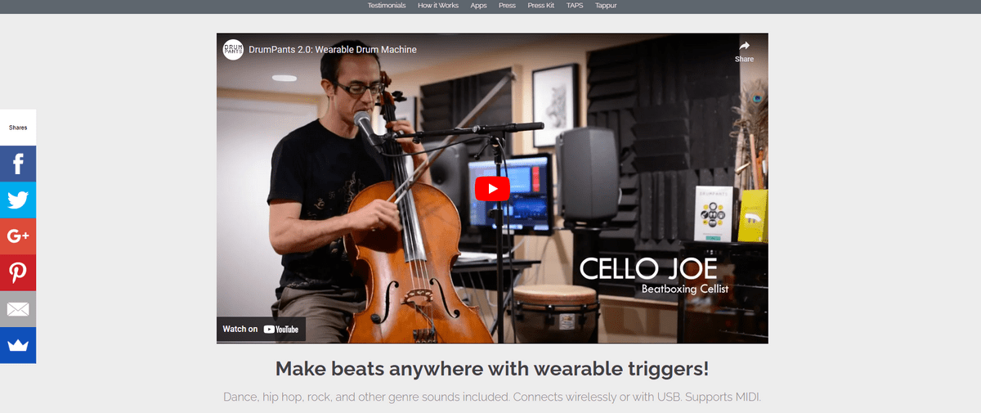Click the Watch on YouTube button
The image size is (981, 413).
pos(261,329)
